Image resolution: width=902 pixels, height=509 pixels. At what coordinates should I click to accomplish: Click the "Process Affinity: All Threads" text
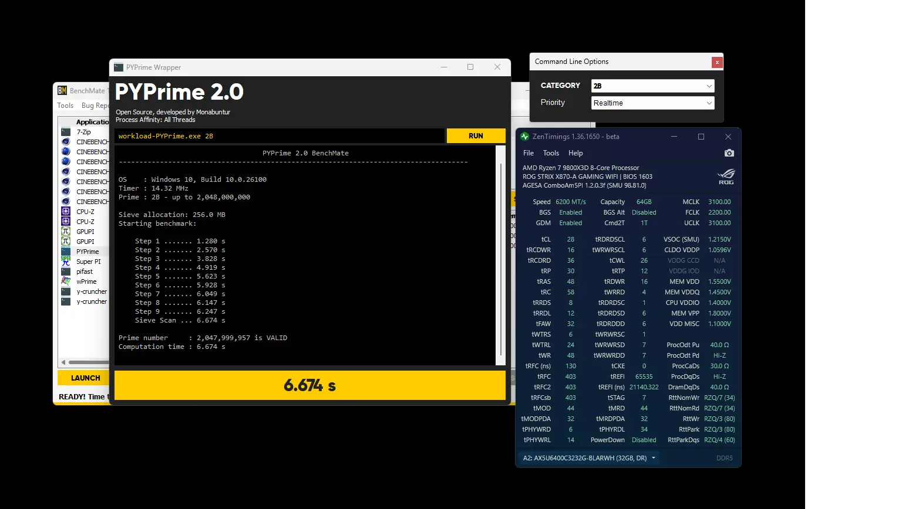(x=156, y=120)
